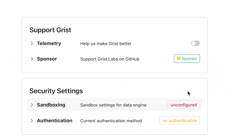Click 'Support Grist Labs on GitHub' text
Viewport: 230px width, 138px height.
110,59
